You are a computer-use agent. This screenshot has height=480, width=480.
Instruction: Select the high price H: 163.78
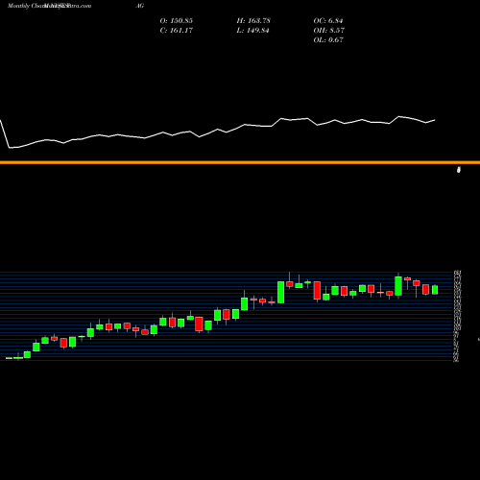pyautogui.click(x=253, y=21)
